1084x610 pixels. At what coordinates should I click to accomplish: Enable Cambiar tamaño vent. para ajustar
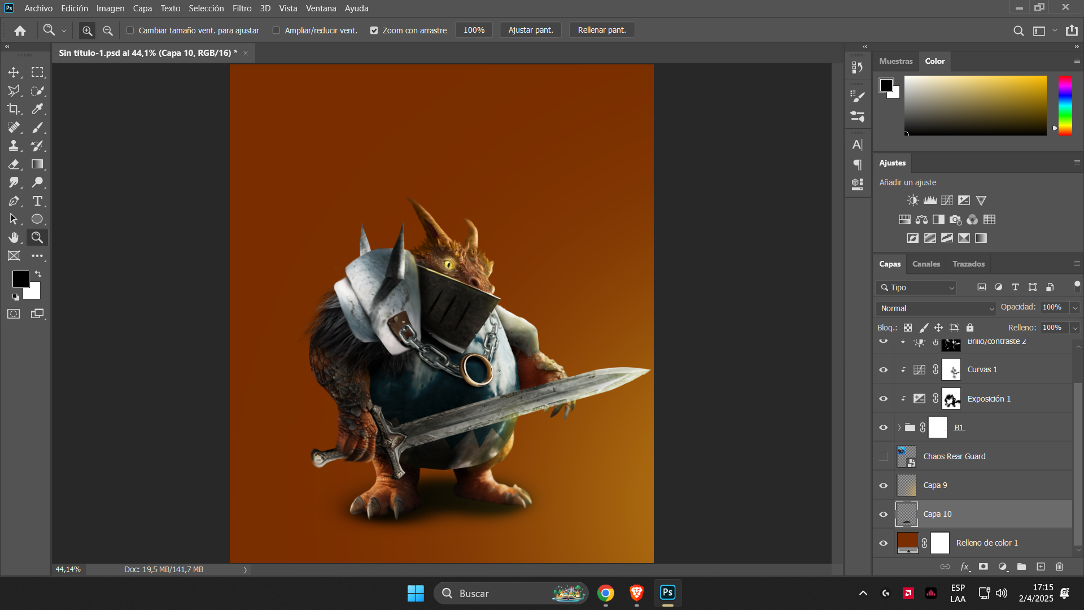coord(130,30)
